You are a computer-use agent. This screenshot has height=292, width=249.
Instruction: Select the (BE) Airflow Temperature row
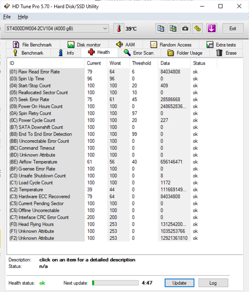pos(113,162)
